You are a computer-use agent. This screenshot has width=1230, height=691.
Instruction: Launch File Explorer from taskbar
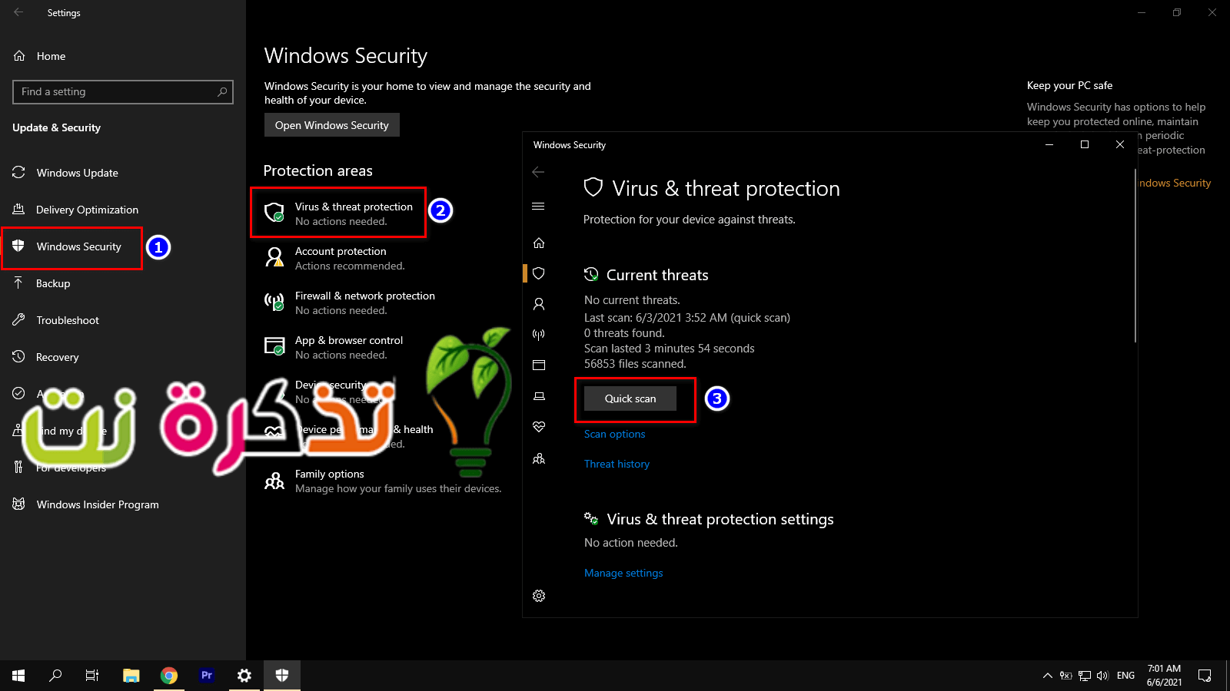[x=131, y=676]
